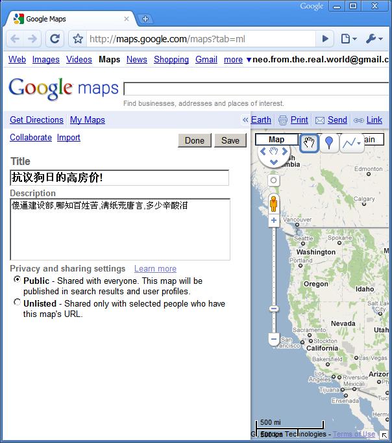Select the Unlisted sharing radio button
The height and width of the screenshot is (443, 392).
(18, 302)
